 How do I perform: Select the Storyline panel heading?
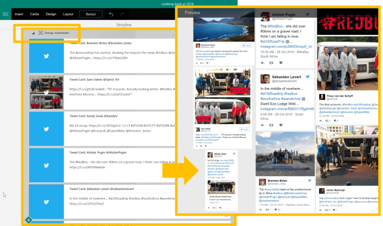[x=124, y=24]
